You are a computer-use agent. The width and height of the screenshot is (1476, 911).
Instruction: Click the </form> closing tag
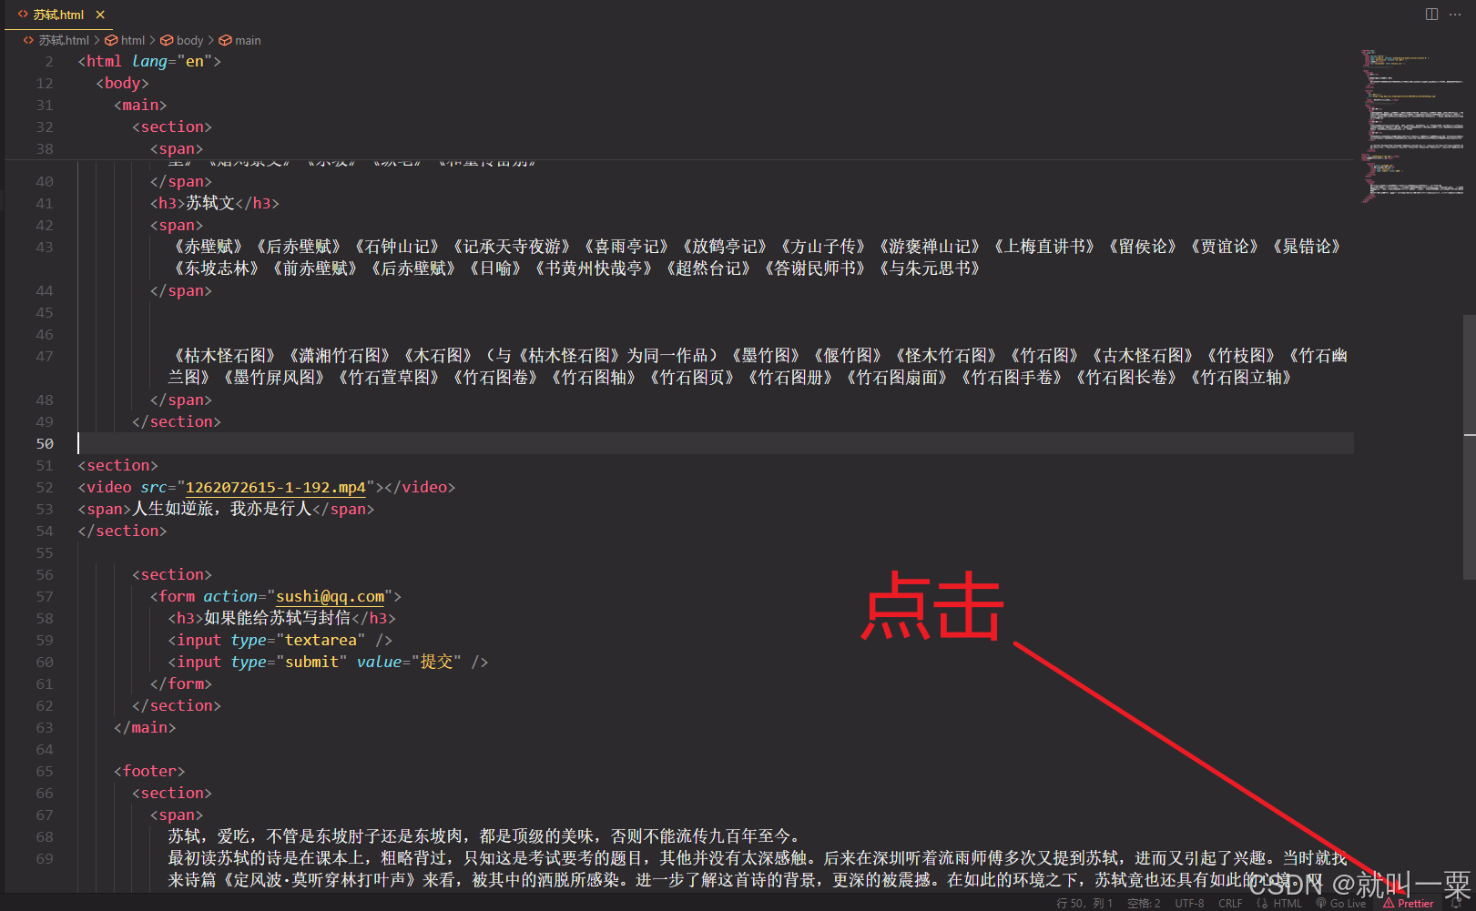pos(180,683)
